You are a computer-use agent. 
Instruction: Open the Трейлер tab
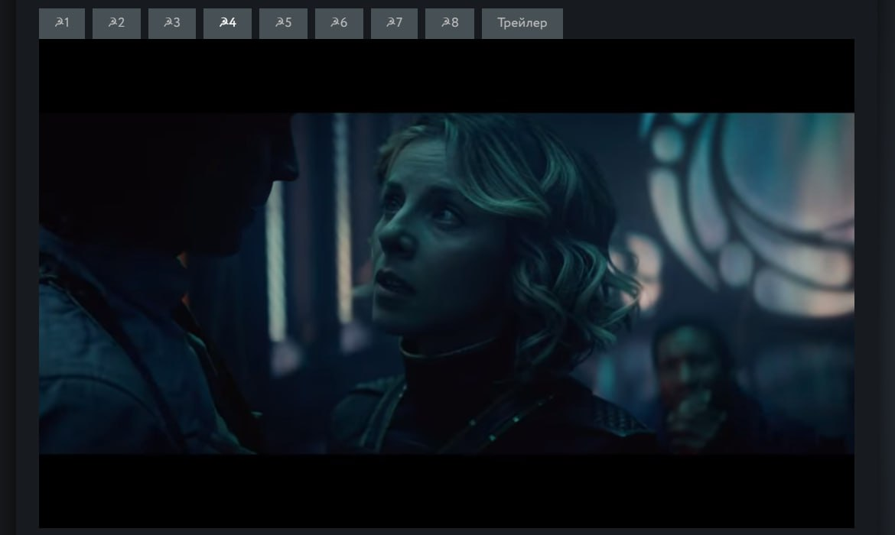coord(522,24)
